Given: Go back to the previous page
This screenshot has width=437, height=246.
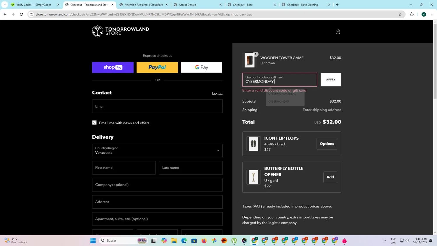Looking at the screenshot, I should point(5,14).
